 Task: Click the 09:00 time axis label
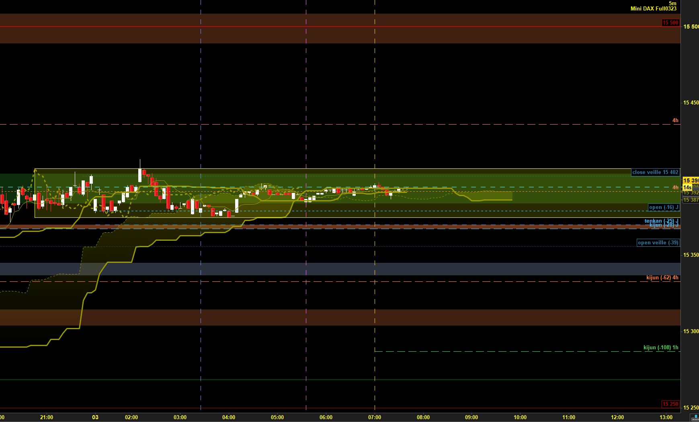(x=471, y=417)
